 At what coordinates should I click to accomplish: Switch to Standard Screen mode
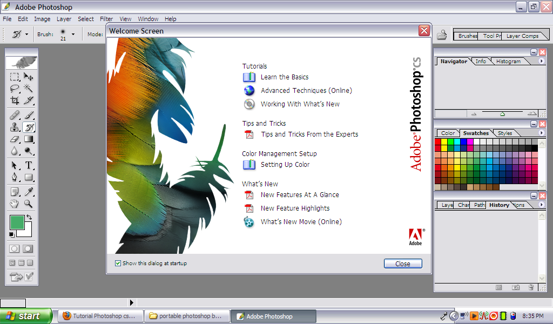point(12,262)
